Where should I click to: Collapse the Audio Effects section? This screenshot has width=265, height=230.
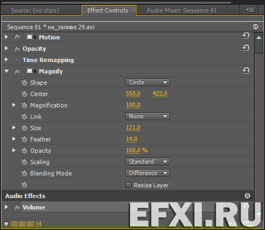click(x=247, y=195)
